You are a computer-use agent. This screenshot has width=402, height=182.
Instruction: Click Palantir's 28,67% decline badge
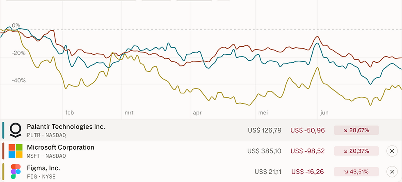pos(356,130)
